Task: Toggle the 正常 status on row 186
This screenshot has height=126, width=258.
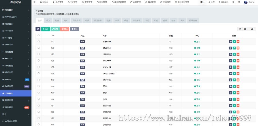Action: (x=197, y=74)
